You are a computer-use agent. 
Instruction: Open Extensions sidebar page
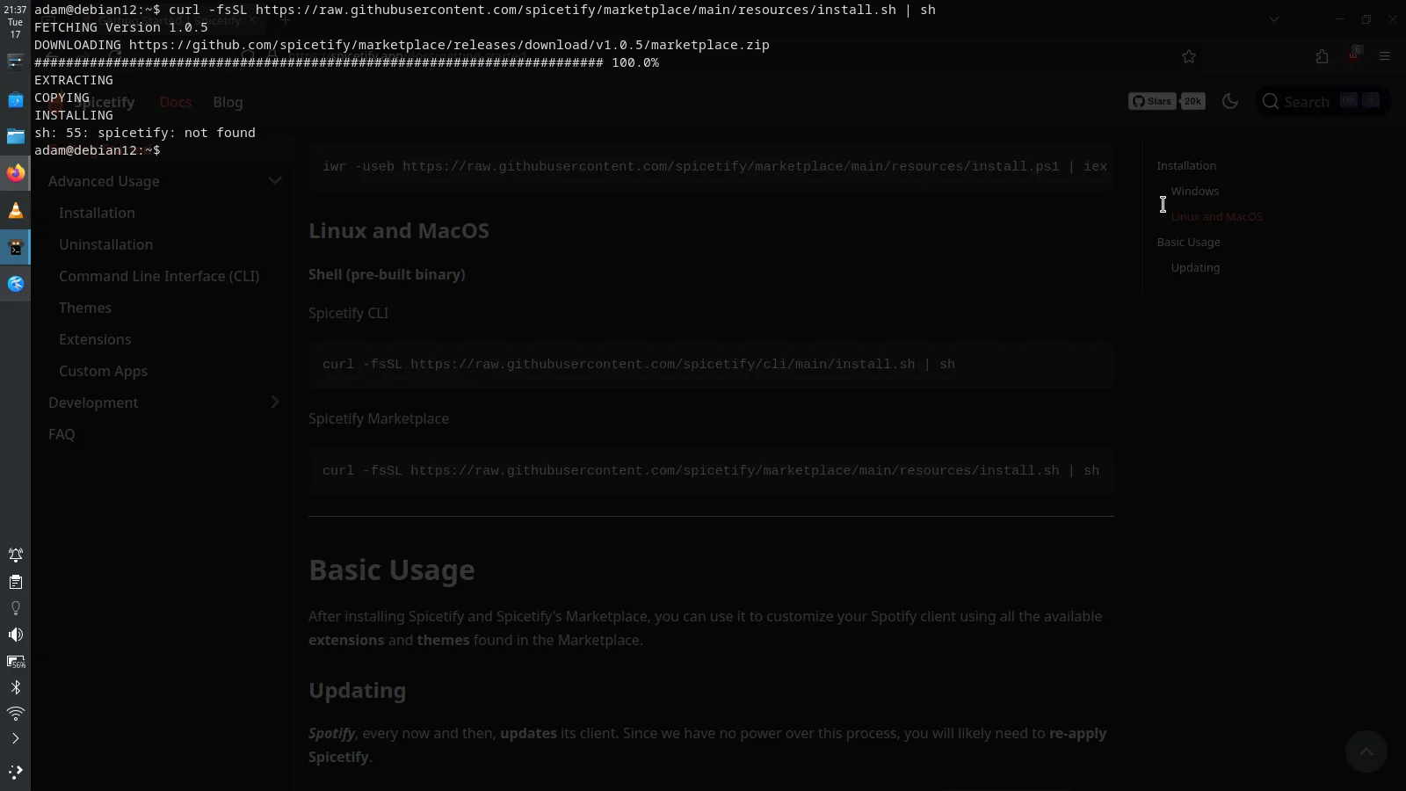(95, 339)
